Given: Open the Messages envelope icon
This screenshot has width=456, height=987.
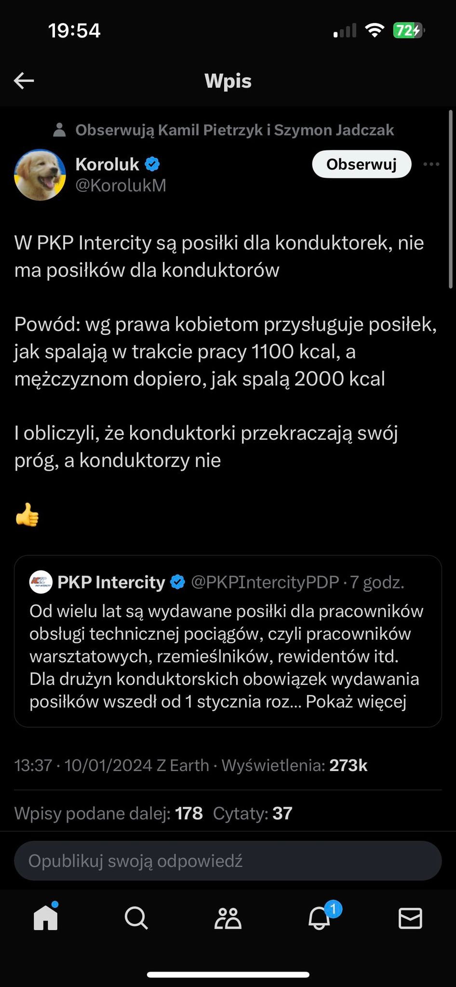Looking at the screenshot, I should [x=410, y=918].
